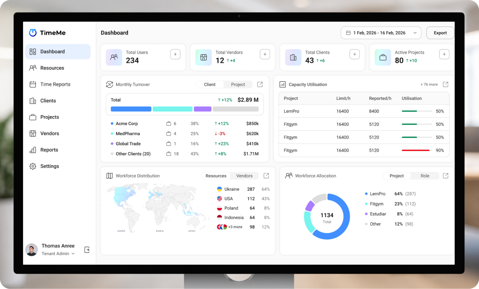Expand the +3 more countries list
479x289 pixels.
point(235,227)
